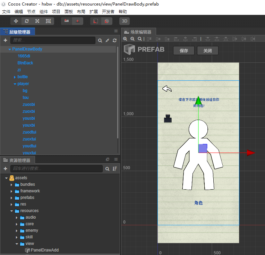The width and height of the screenshot is (265, 255).
Task: Open the 编辑 menu
Action: coord(19,12)
